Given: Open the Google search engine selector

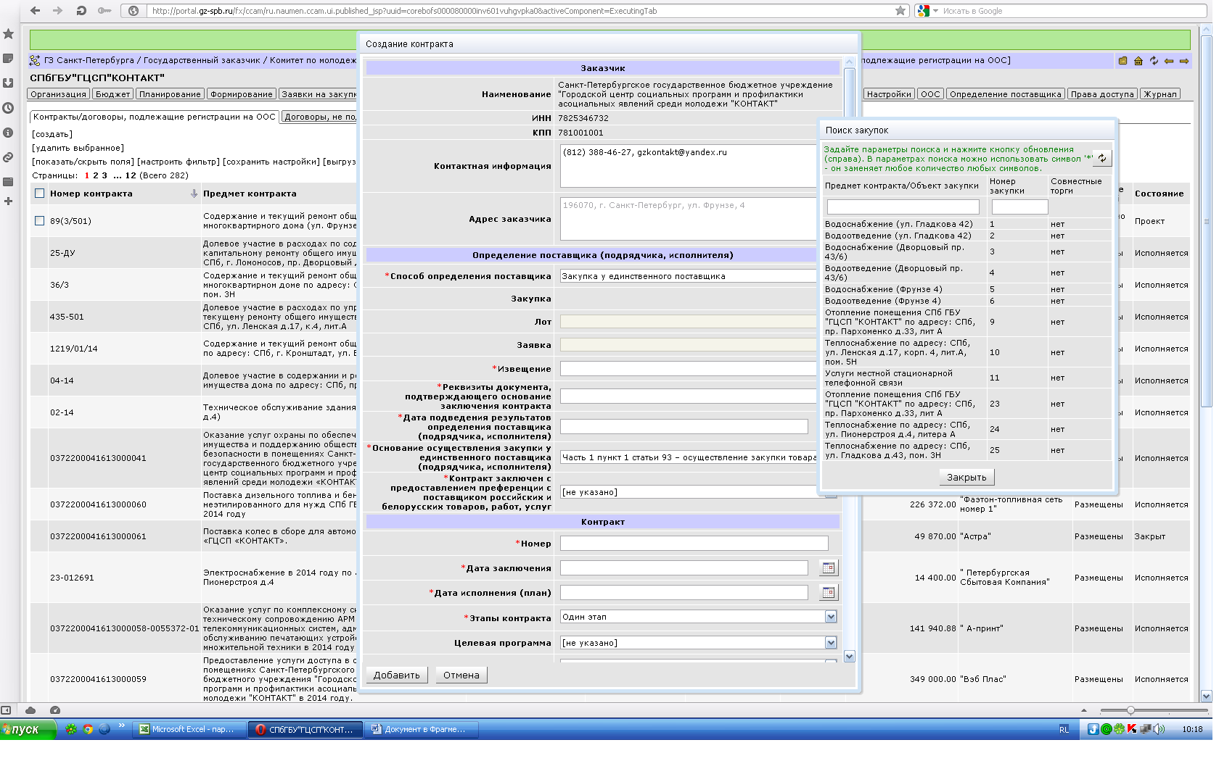Looking at the screenshot, I should click(x=927, y=11).
